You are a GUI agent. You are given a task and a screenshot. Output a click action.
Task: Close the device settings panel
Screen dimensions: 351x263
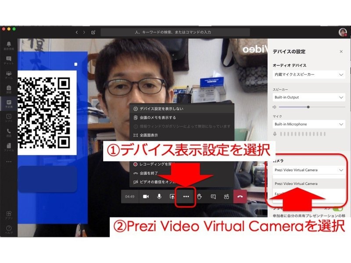click(341, 51)
